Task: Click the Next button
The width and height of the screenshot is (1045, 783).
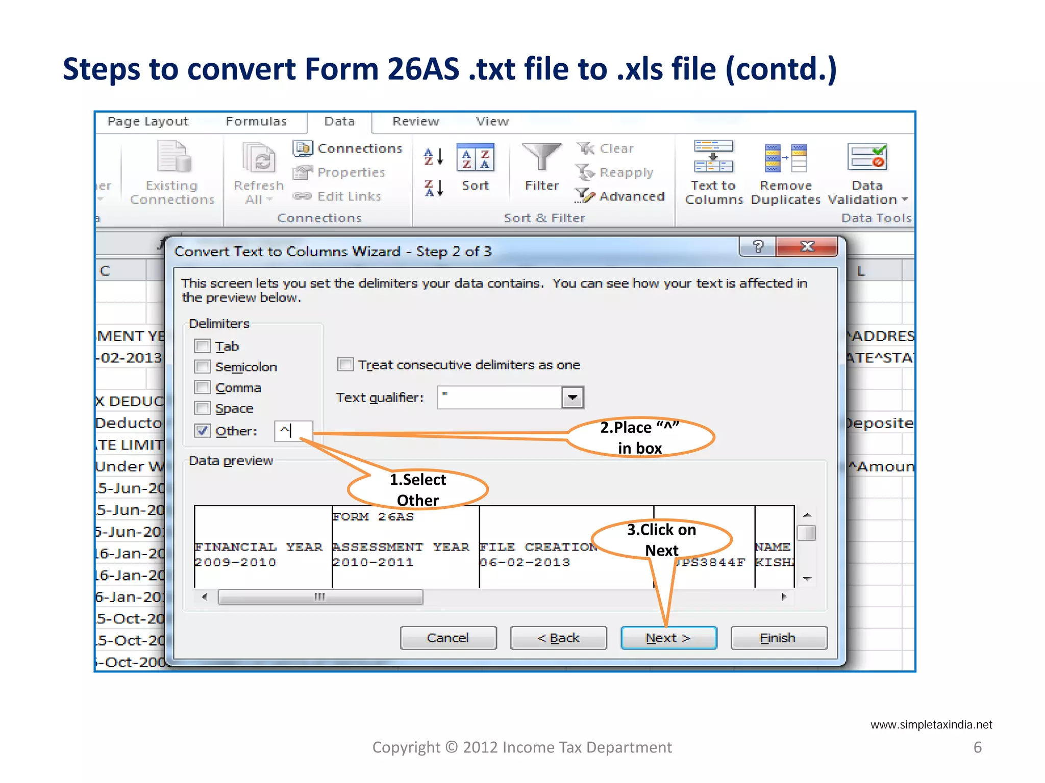Action: [x=668, y=638]
